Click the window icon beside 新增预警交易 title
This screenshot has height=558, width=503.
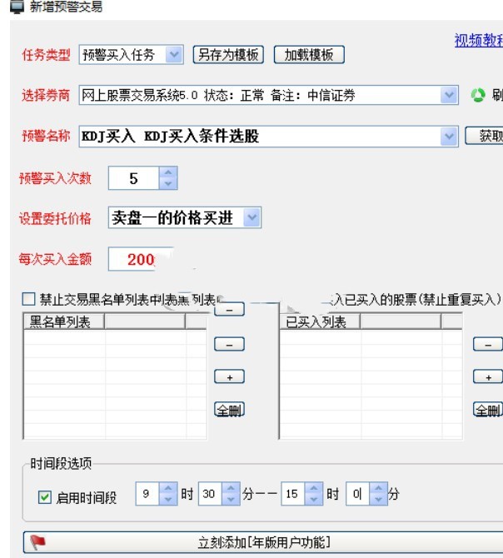pos(17,7)
